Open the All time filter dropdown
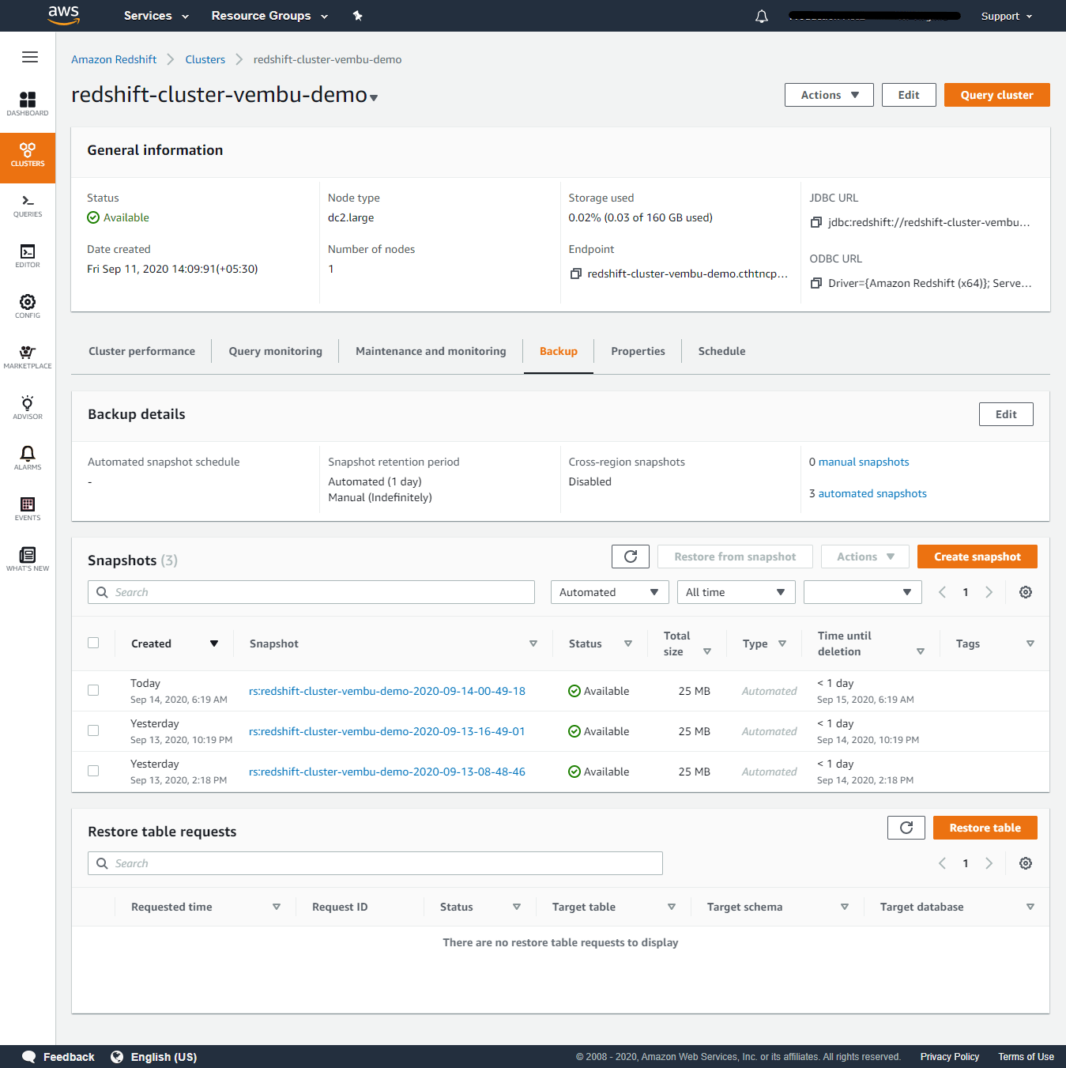This screenshot has width=1066, height=1068. pos(736,592)
